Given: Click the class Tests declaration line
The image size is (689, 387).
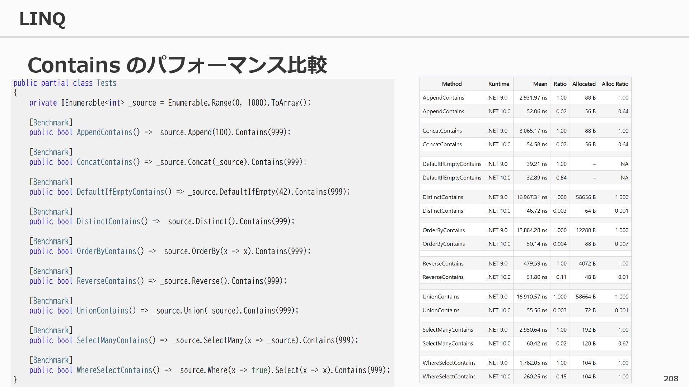Looking at the screenshot, I should pyautogui.click(x=65, y=83).
